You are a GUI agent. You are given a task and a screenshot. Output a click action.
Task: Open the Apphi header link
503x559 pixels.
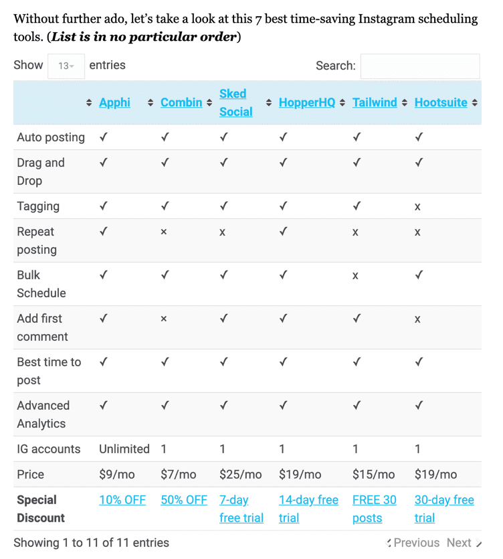114,102
